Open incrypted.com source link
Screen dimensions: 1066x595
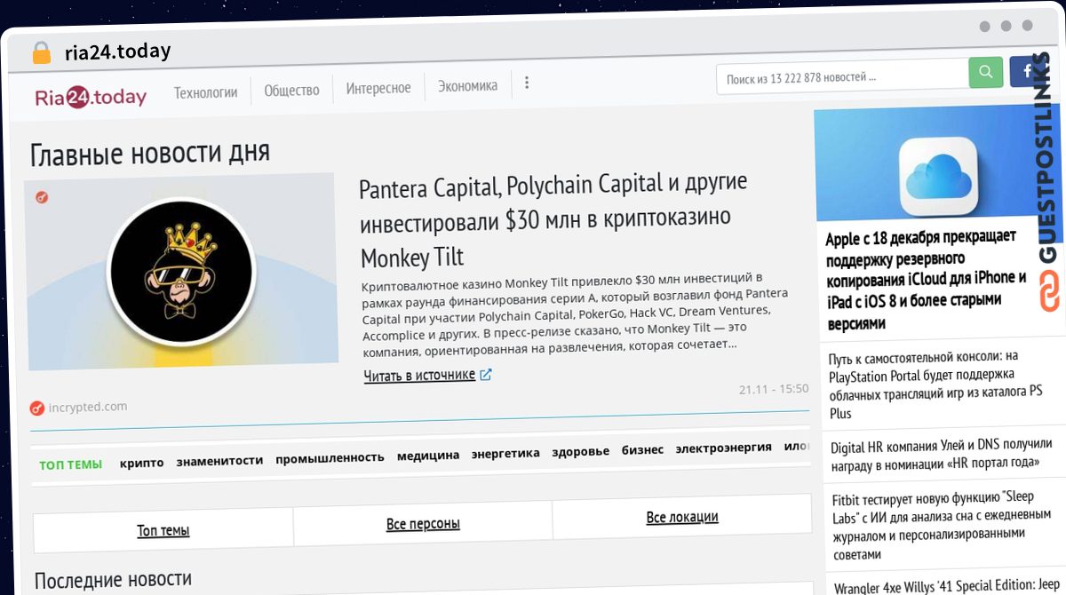tap(88, 407)
